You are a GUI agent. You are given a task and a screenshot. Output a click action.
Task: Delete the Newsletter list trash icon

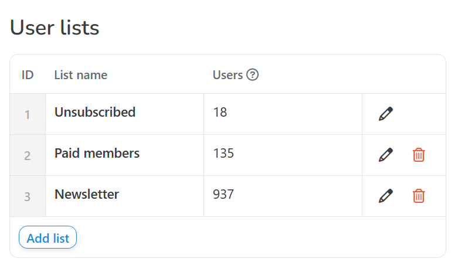point(419,196)
